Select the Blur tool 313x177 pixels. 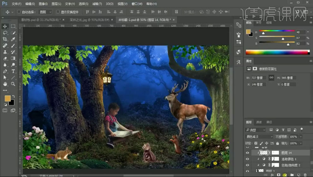coord(5,65)
